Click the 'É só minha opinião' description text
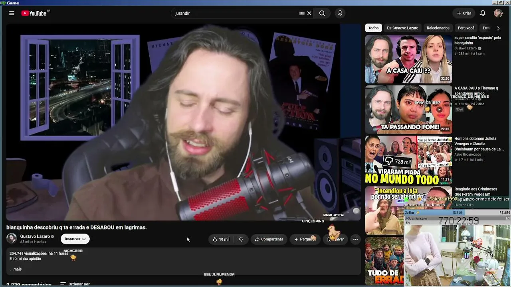Viewport: 511px width, 287px height. tap(26, 259)
